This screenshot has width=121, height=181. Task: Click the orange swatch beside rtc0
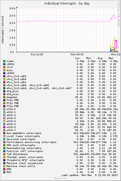click(4, 67)
